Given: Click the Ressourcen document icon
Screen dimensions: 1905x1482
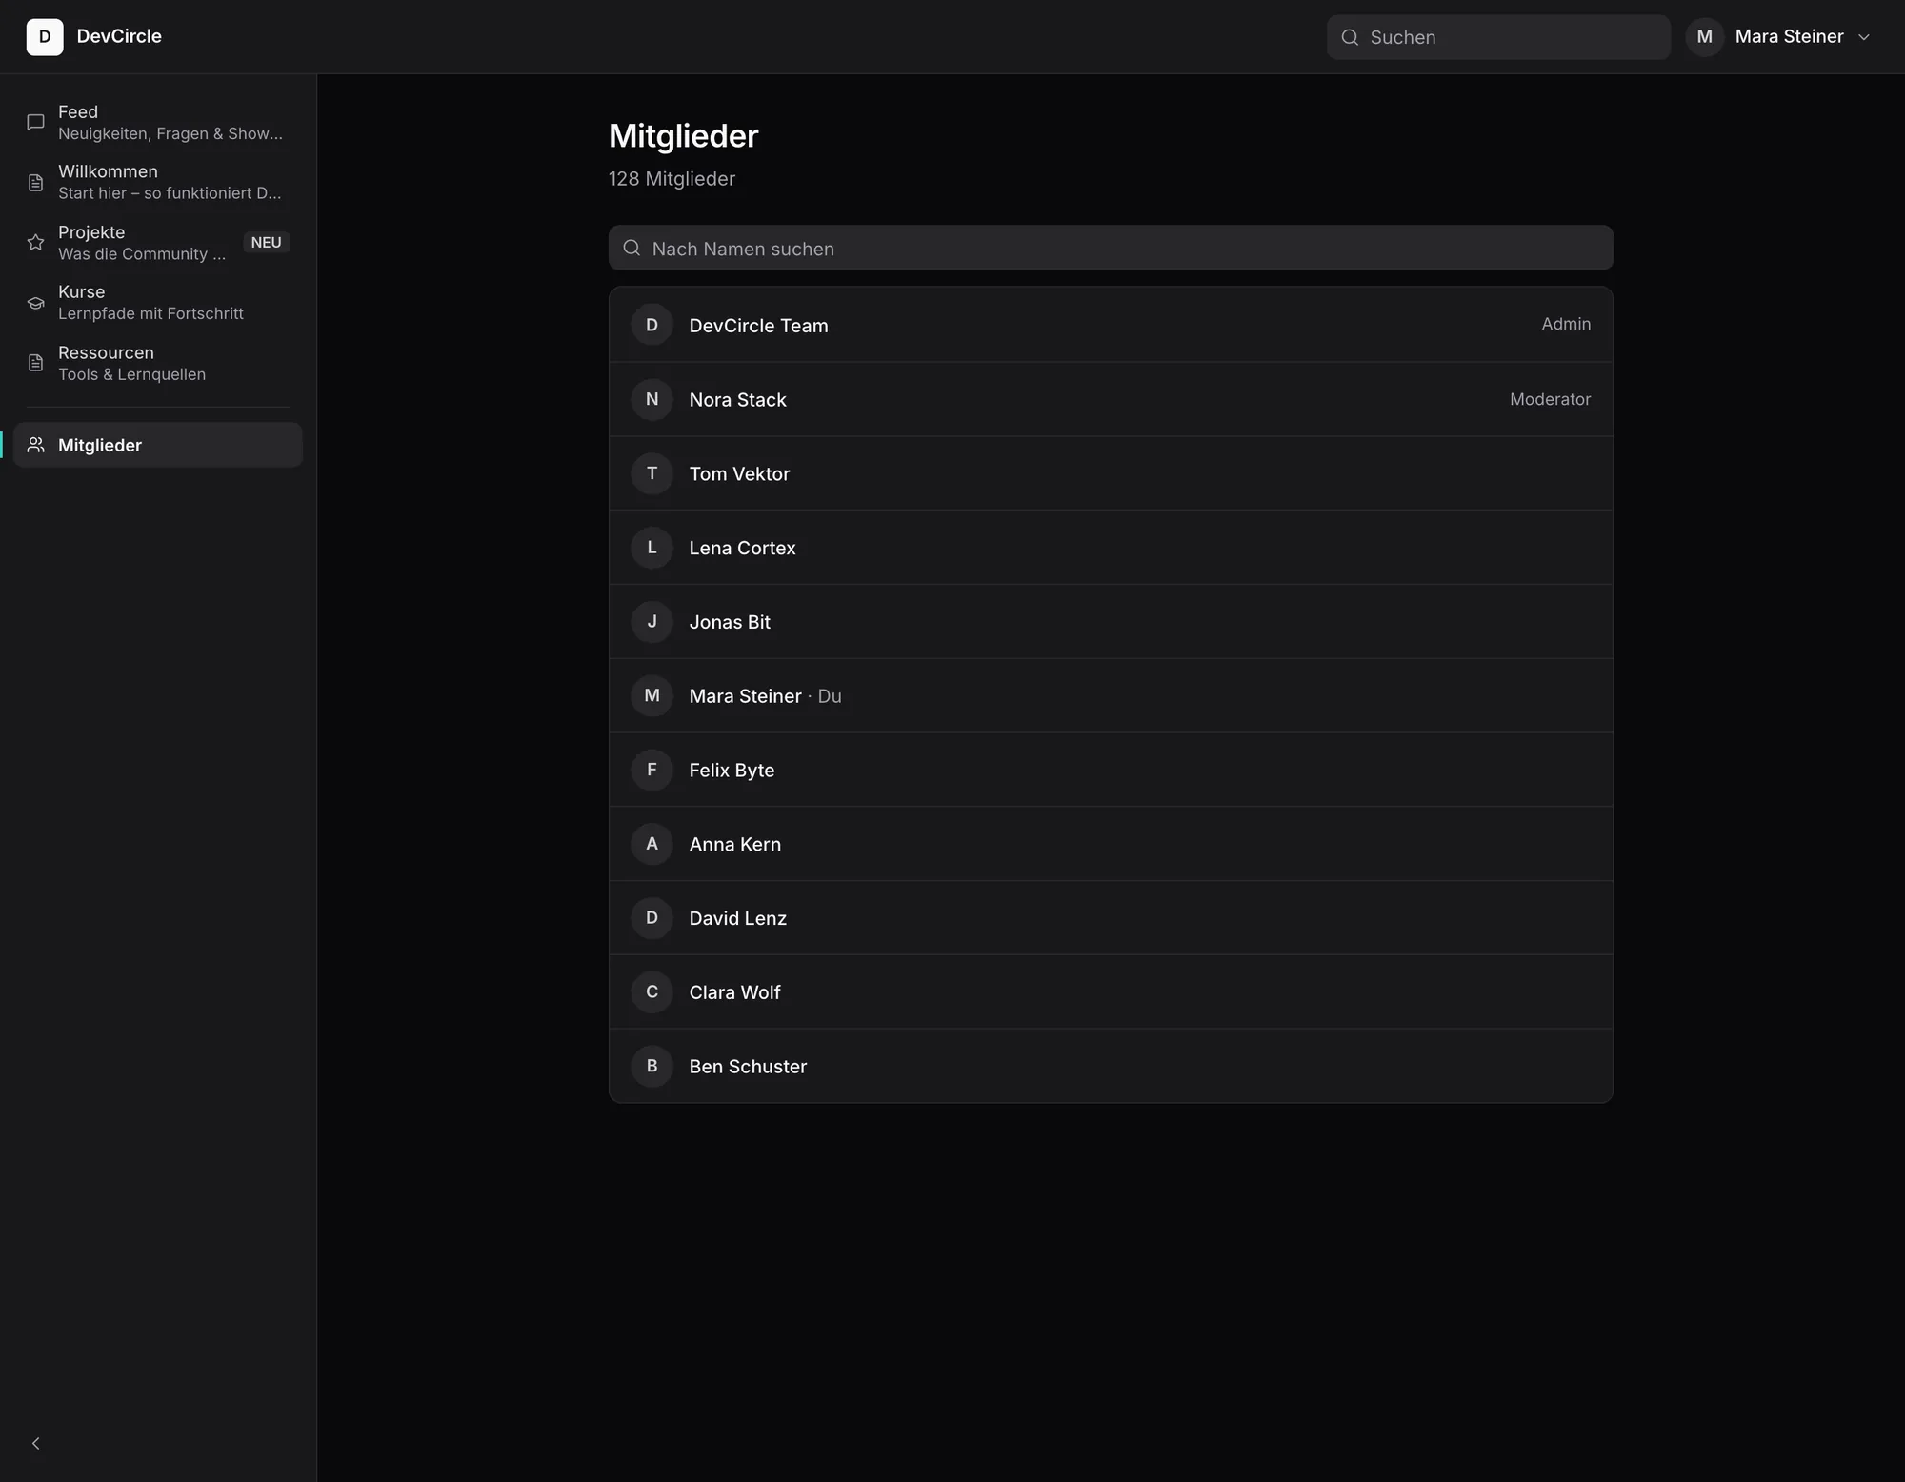Looking at the screenshot, I should point(36,363).
